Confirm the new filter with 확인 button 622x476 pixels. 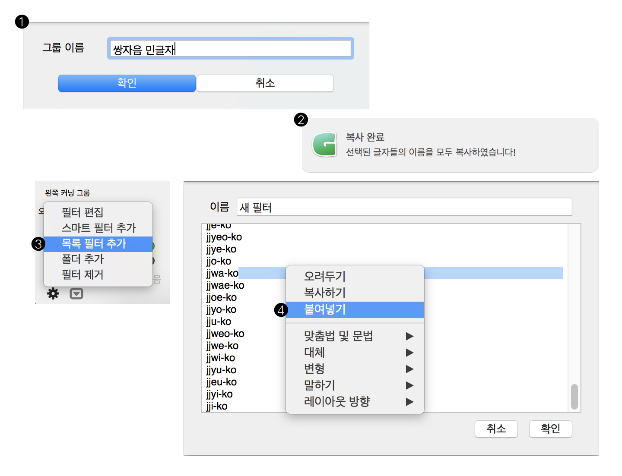coord(551,429)
